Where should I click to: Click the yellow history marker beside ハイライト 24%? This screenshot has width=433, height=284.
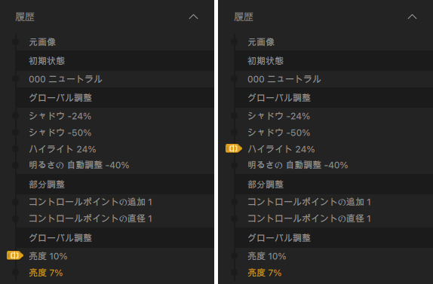(234, 148)
